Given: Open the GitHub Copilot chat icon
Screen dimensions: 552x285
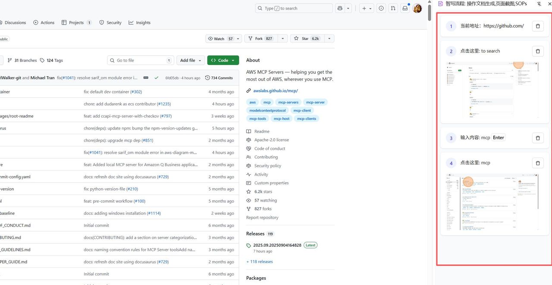Looking at the screenshot, I should (340, 8).
